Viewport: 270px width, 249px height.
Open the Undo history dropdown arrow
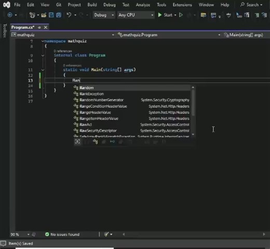point(75,15)
